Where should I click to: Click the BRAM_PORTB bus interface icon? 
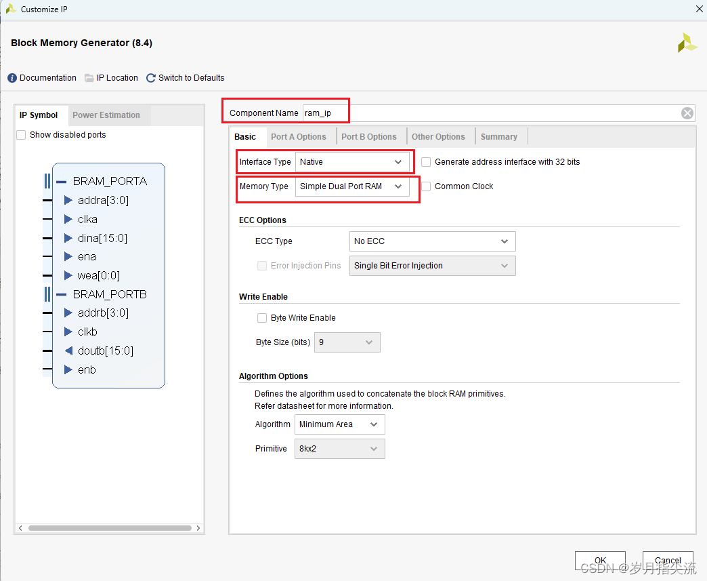(47, 294)
